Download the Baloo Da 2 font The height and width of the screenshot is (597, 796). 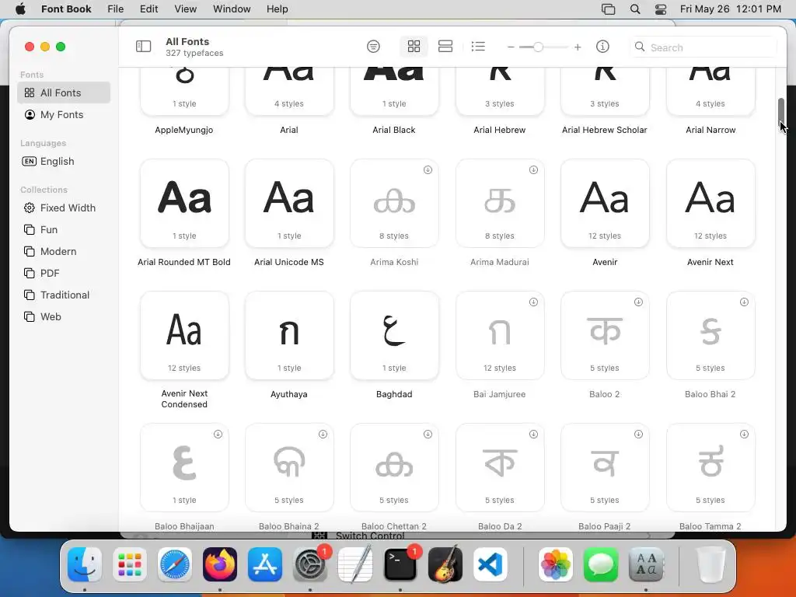tap(533, 434)
